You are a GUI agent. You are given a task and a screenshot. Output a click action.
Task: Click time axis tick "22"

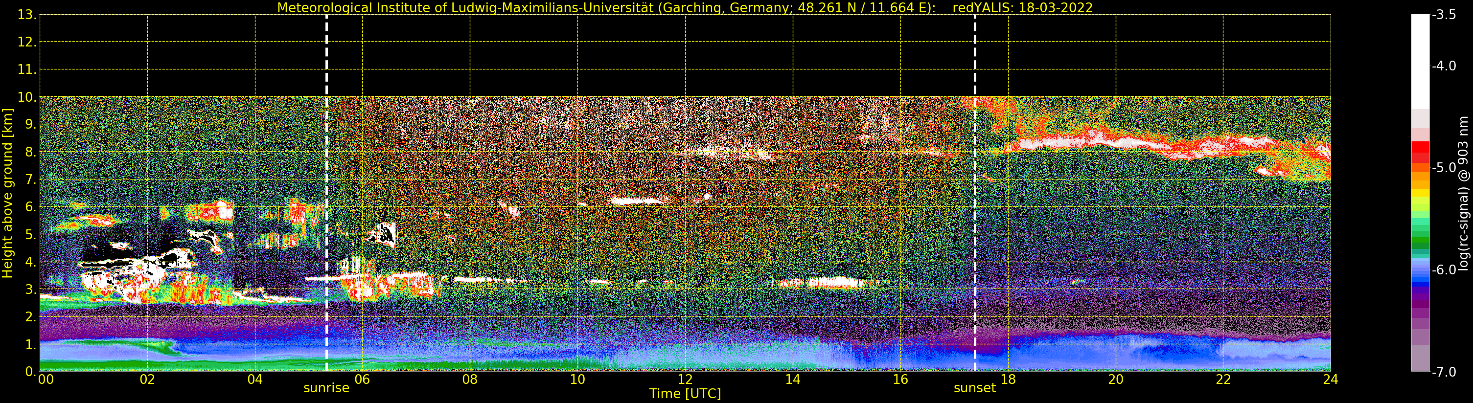(1223, 380)
